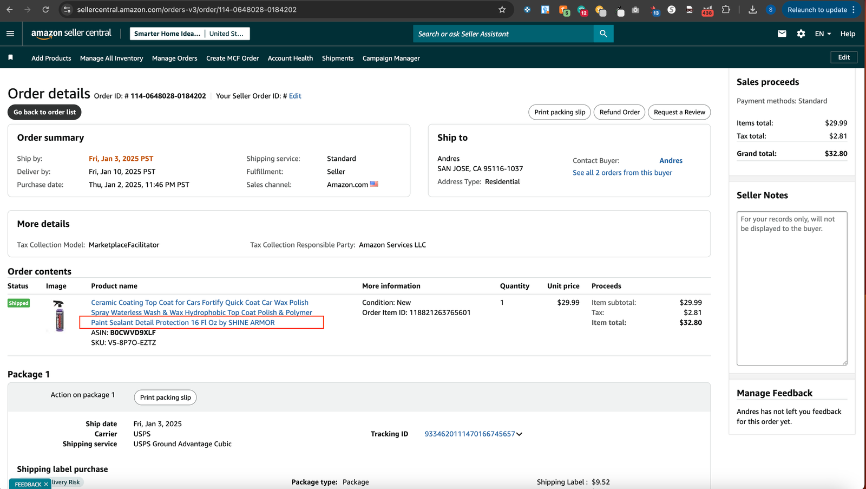
Task: Click the extension icon with red 438 badge
Action: (x=707, y=10)
